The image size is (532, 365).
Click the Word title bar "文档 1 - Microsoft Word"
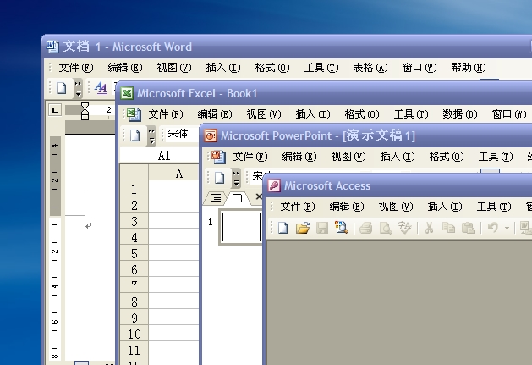(127, 47)
